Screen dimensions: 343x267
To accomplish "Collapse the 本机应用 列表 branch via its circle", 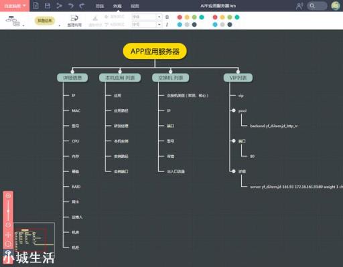I will pyautogui.click(x=120, y=72).
